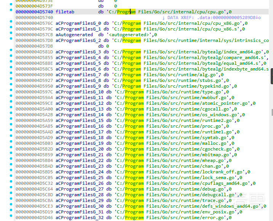Click address 000000004D576C

click(x=34, y=23)
